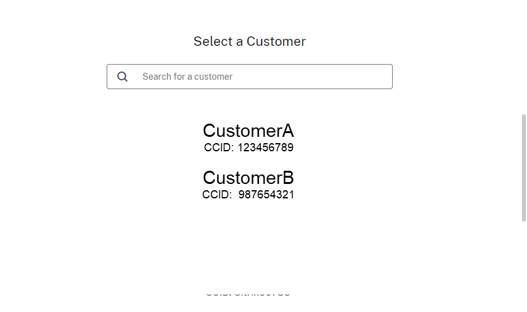Click the partially hidden CCID text at bottom
The width and height of the screenshot is (527, 312).
pyautogui.click(x=248, y=293)
